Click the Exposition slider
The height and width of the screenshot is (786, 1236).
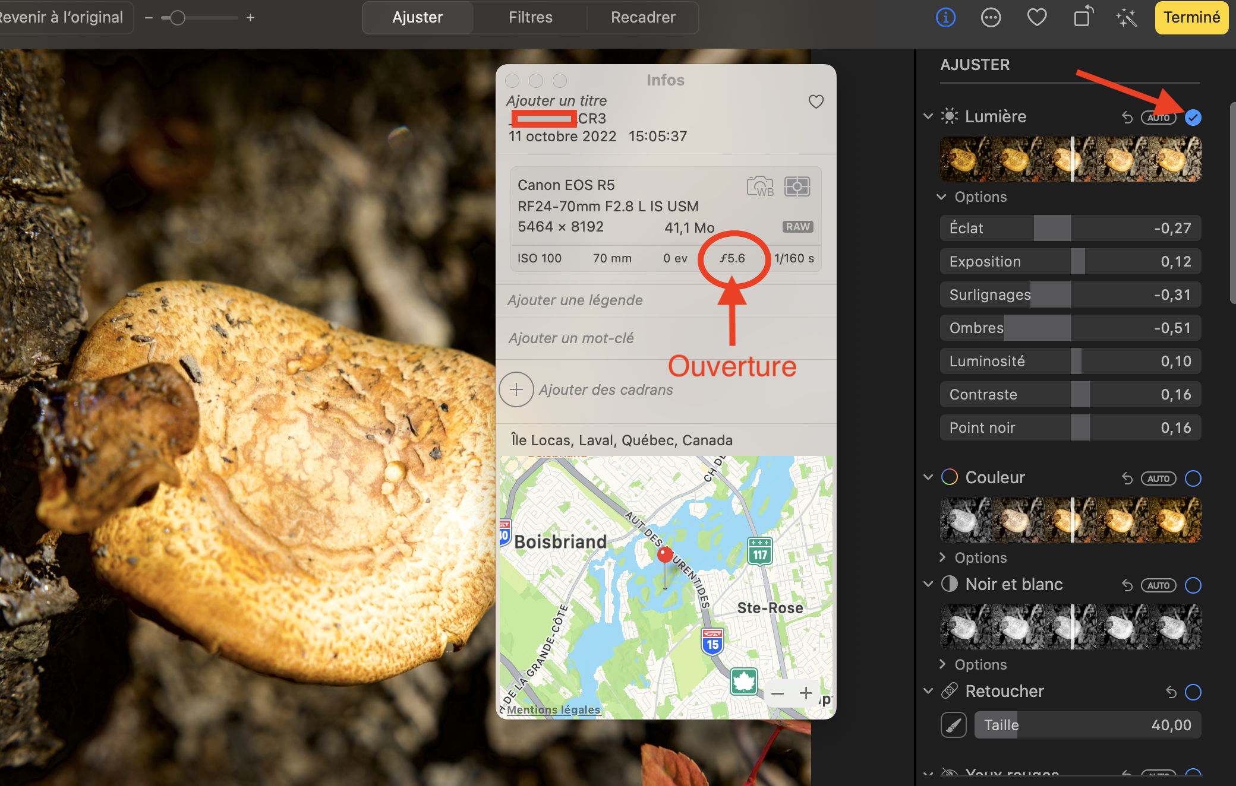point(1070,262)
